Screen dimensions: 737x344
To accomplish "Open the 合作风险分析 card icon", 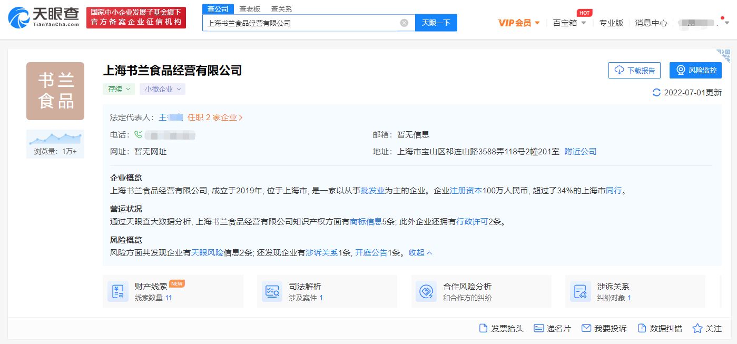I will (x=426, y=291).
